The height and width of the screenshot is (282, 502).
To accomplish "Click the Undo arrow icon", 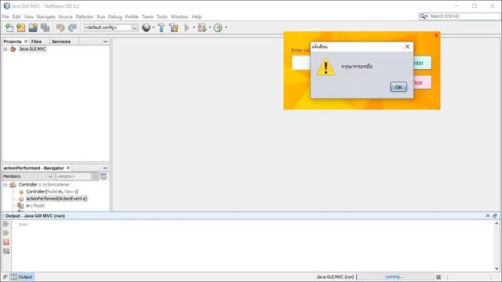I will click(x=60, y=28).
